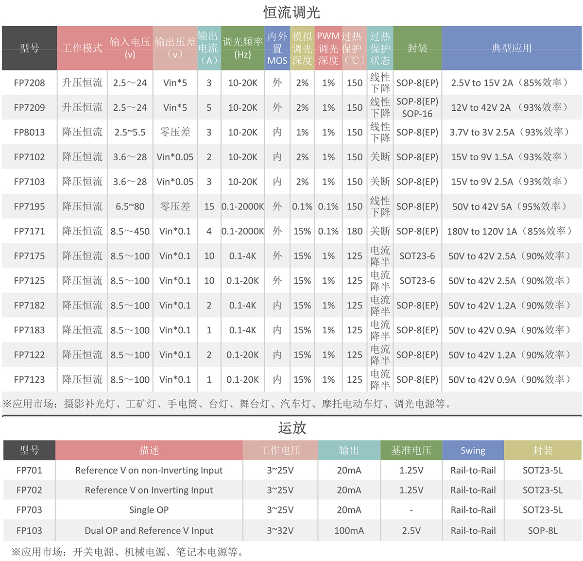Select the Swing column header
This screenshot has height=561, width=583.
pos(473,450)
